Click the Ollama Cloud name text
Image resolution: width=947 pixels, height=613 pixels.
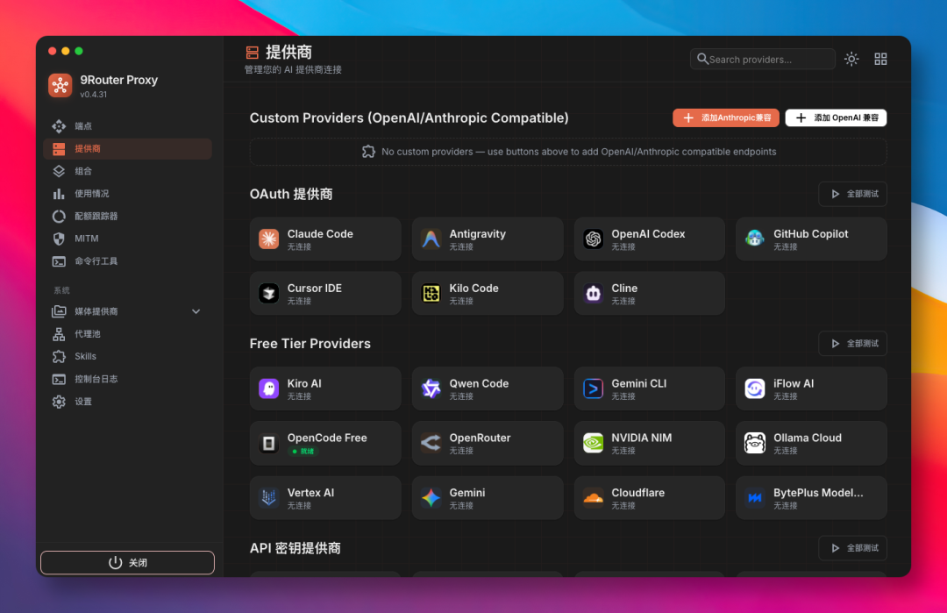pyautogui.click(x=808, y=438)
